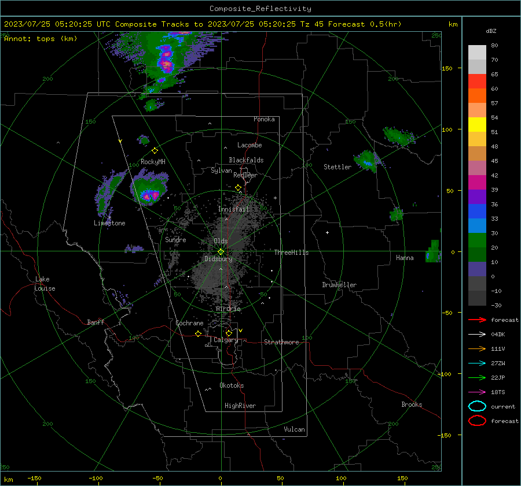Click the ThreeHills city label
Viewport: 521px width, 486px height.
coord(291,253)
